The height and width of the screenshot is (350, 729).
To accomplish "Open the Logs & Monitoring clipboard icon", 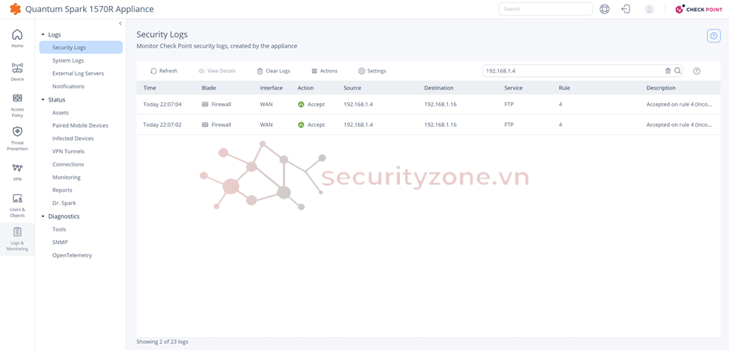I will (17, 231).
